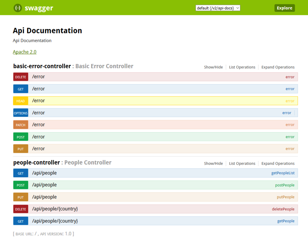Click the GET badge on /error

[21, 89]
